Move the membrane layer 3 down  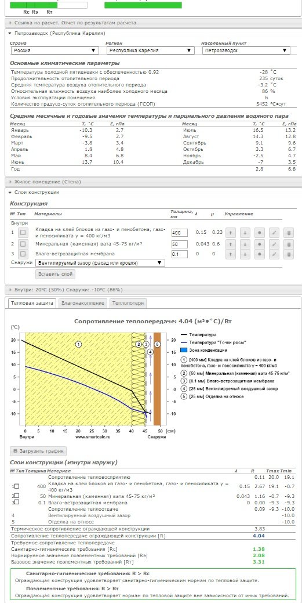(245, 254)
